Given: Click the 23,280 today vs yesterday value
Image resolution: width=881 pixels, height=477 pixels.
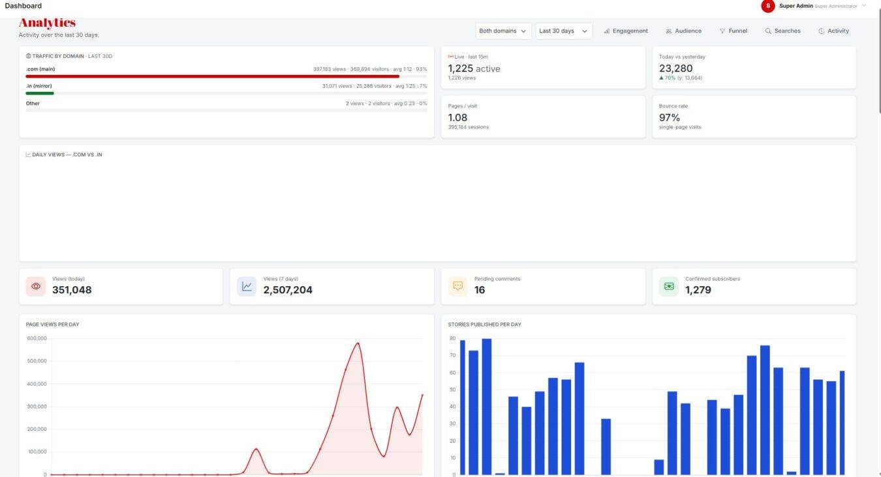Looking at the screenshot, I should [676, 68].
